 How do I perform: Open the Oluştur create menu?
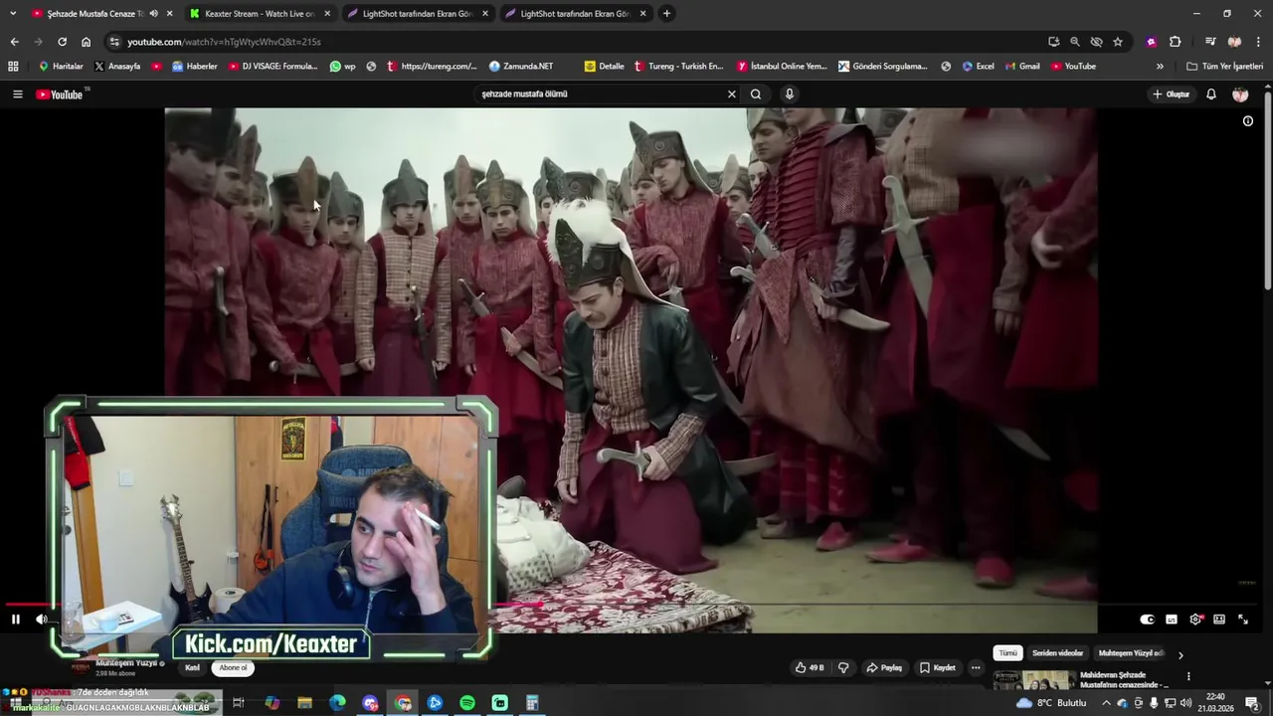(x=1171, y=93)
